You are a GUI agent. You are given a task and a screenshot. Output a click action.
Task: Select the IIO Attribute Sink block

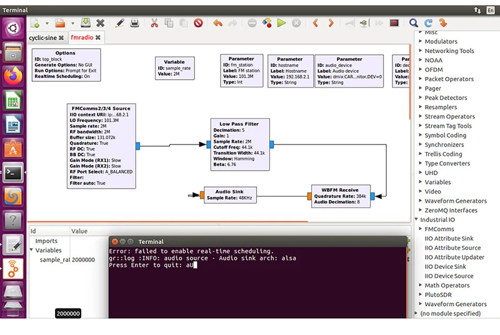449,238
